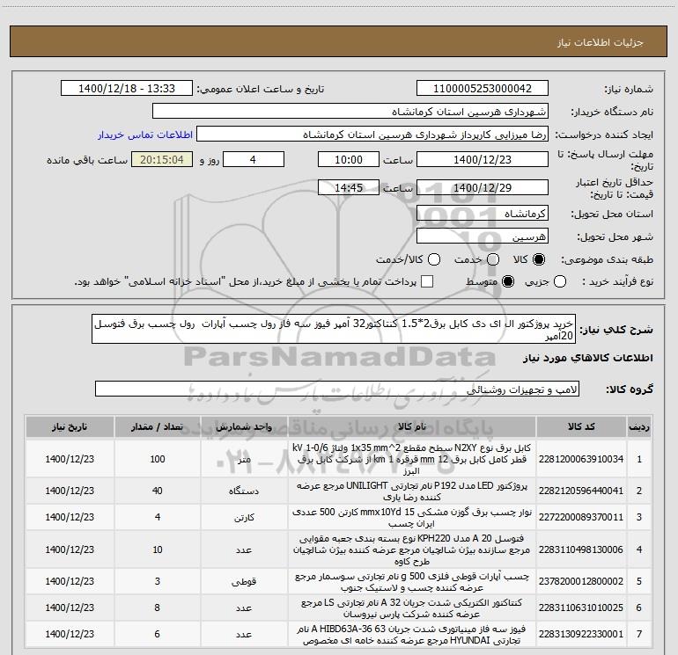Viewport: 678px width, 655px height.
Task: Click the goods group field لامپ و تجهیزات روشنائی
Action: pos(337,389)
